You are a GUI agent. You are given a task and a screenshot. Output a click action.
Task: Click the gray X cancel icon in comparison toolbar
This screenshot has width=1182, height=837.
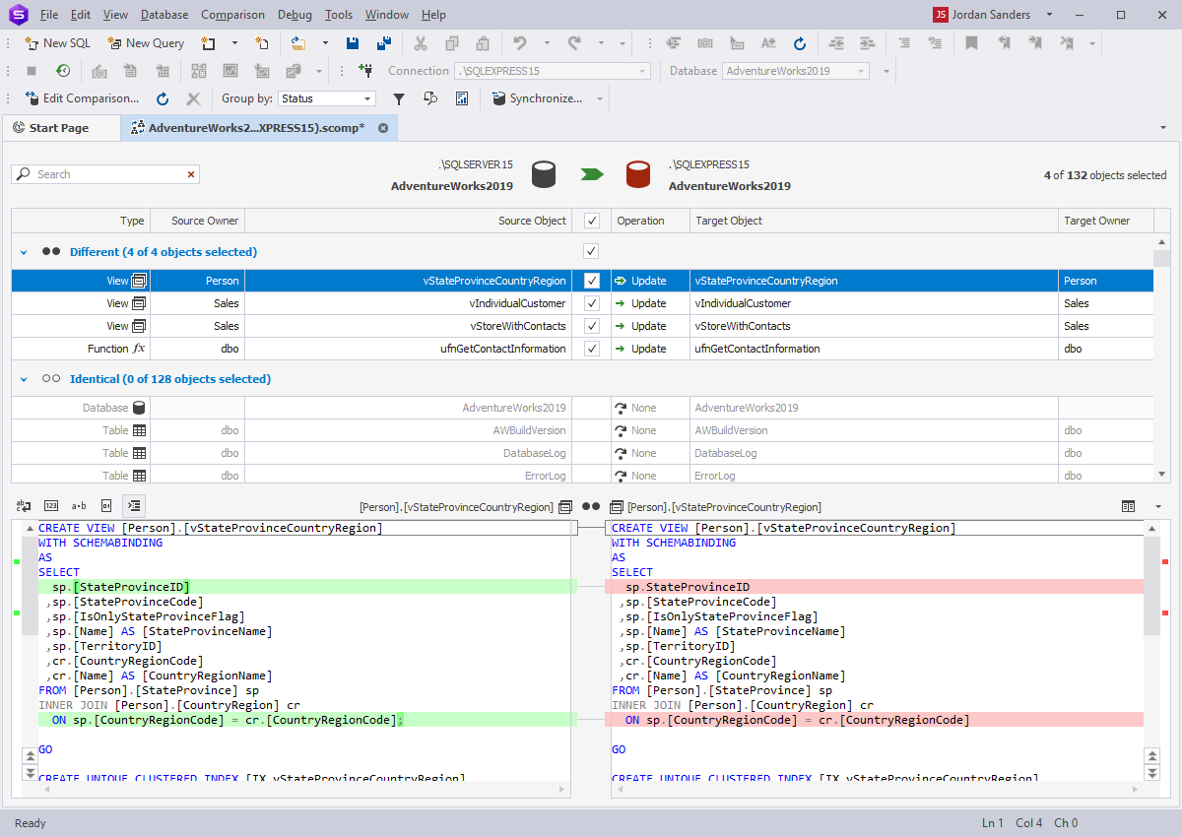click(x=194, y=98)
